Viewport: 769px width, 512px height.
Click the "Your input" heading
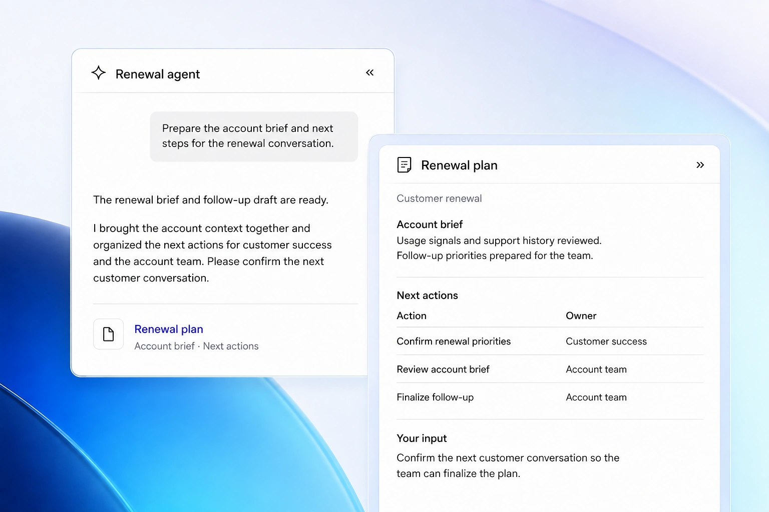(422, 438)
